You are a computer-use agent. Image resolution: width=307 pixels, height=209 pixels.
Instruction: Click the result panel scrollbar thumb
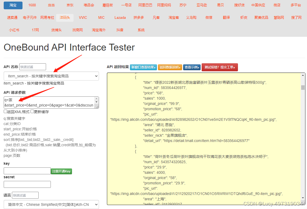click(303, 87)
